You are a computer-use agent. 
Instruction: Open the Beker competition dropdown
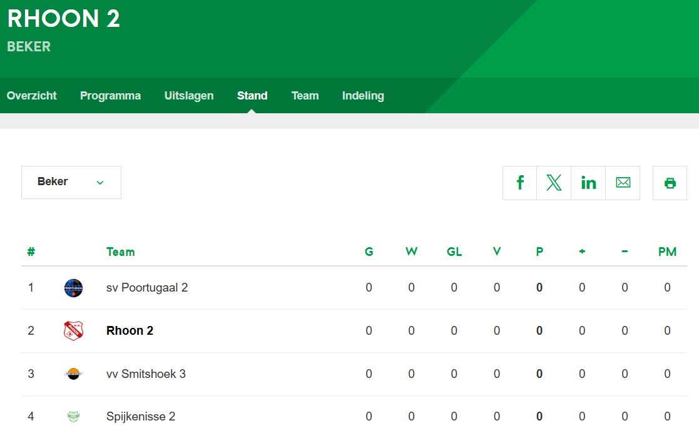click(71, 182)
